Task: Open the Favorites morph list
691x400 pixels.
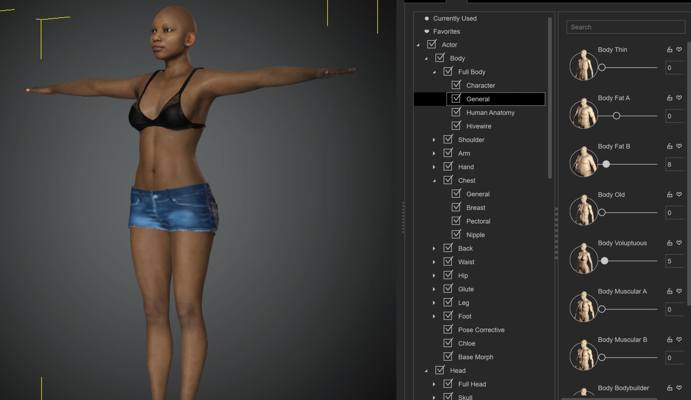Action: point(446,31)
